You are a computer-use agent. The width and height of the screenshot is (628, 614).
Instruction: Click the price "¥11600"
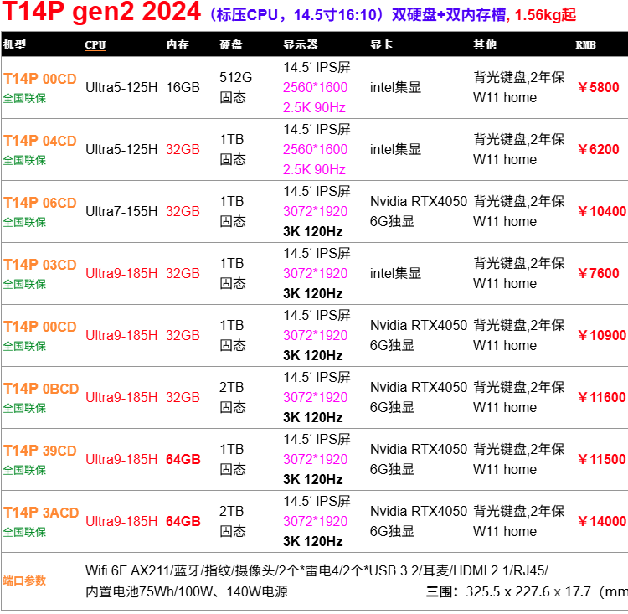(x=602, y=397)
